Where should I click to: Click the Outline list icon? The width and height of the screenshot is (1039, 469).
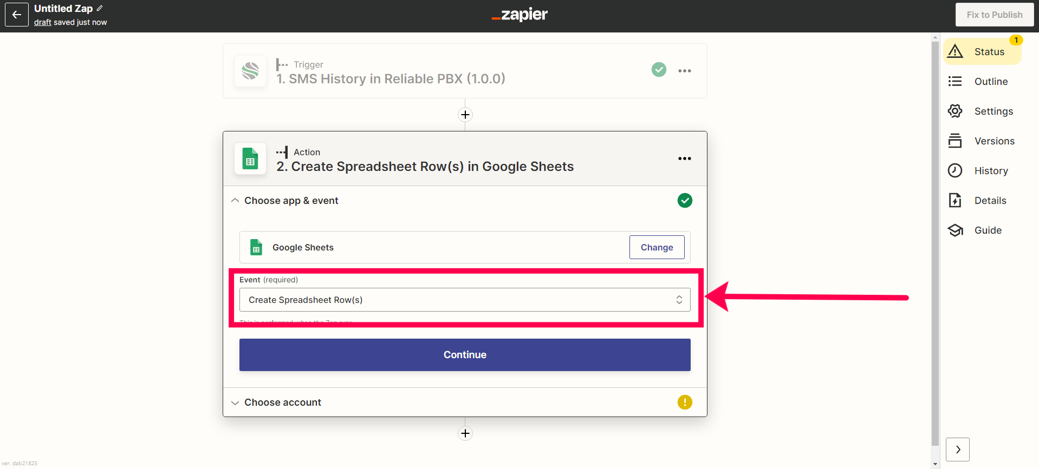[x=955, y=81]
